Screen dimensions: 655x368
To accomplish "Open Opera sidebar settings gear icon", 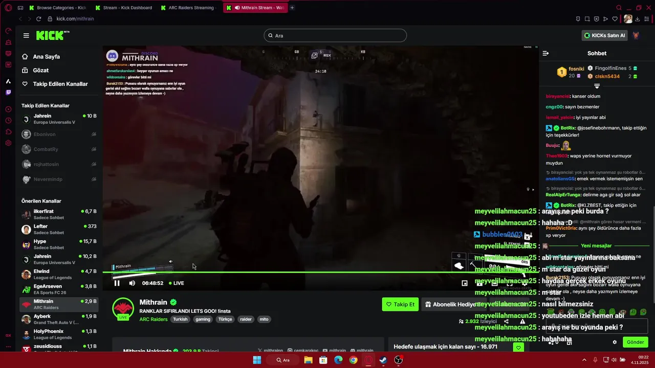I will [x=8, y=143].
